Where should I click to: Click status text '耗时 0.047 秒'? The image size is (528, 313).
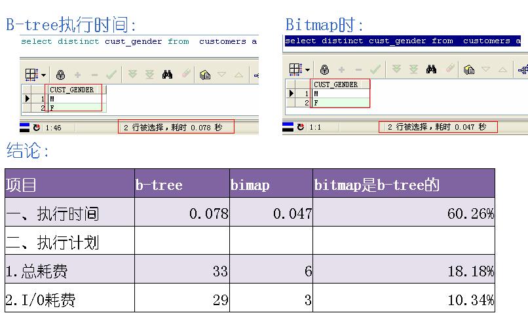[461, 126]
